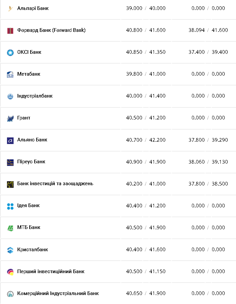This screenshot has height=304, width=236.
Task: Click the Перший інвестиційний Банк logo
Action: (x=10, y=272)
